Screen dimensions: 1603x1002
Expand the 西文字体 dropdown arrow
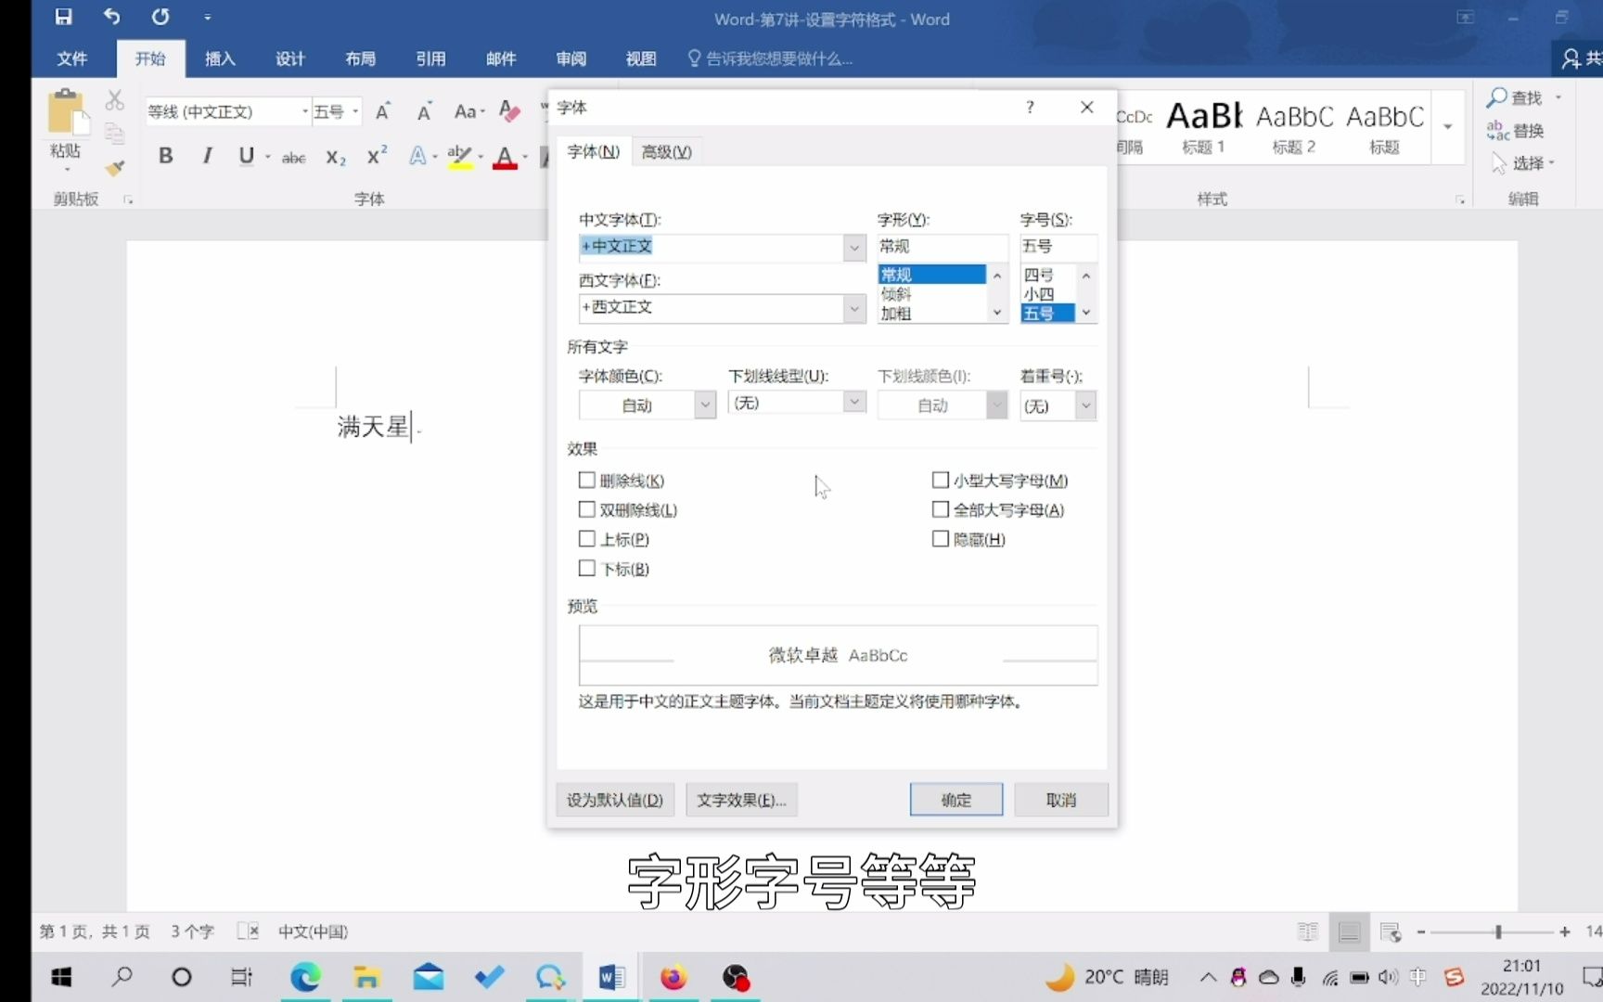[854, 307]
